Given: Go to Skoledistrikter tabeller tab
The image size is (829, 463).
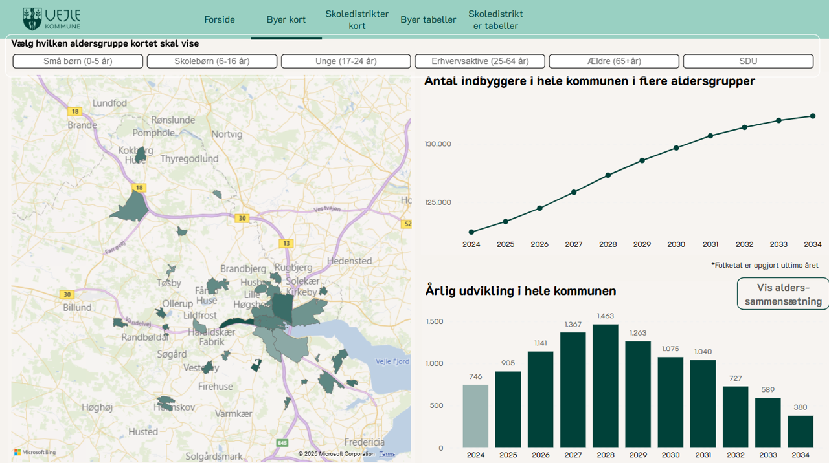Looking at the screenshot, I should (x=495, y=19).
